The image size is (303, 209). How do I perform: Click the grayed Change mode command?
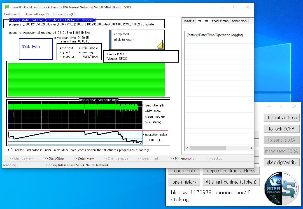point(116,158)
